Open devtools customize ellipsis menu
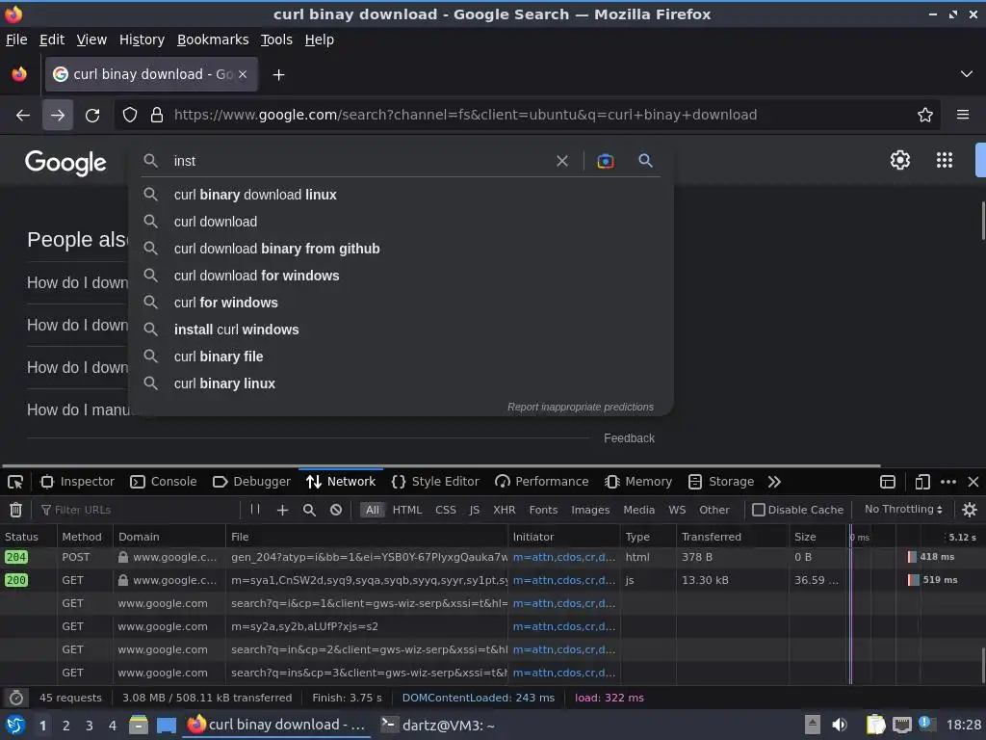Image resolution: width=986 pixels, height=740 pixels. 948,482
